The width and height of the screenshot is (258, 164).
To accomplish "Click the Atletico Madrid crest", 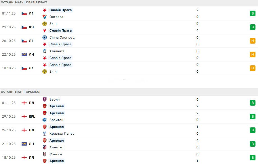I will pos(44,147).
